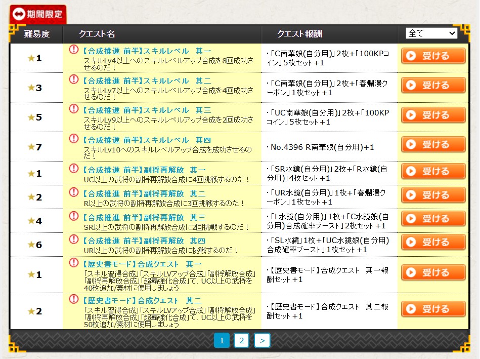Click the alert icon beside スキルレベル 其三
The image size is (480, 359).
pyautogui.click(x=74, y=109)
